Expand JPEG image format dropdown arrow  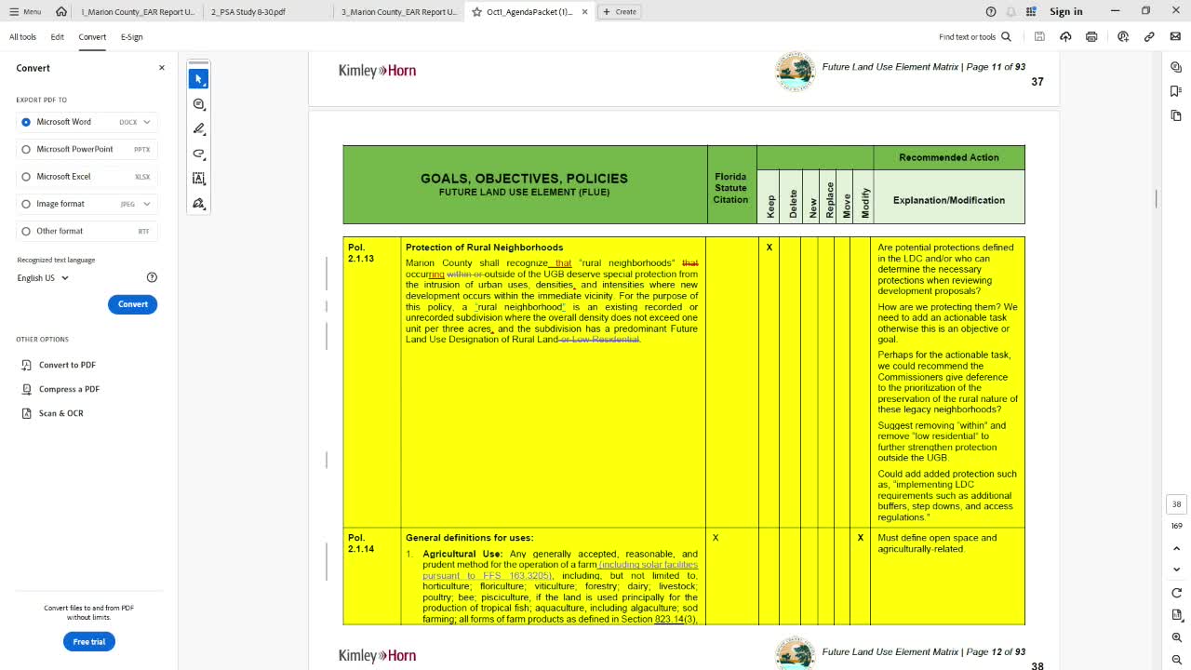(x=146, y=204)
